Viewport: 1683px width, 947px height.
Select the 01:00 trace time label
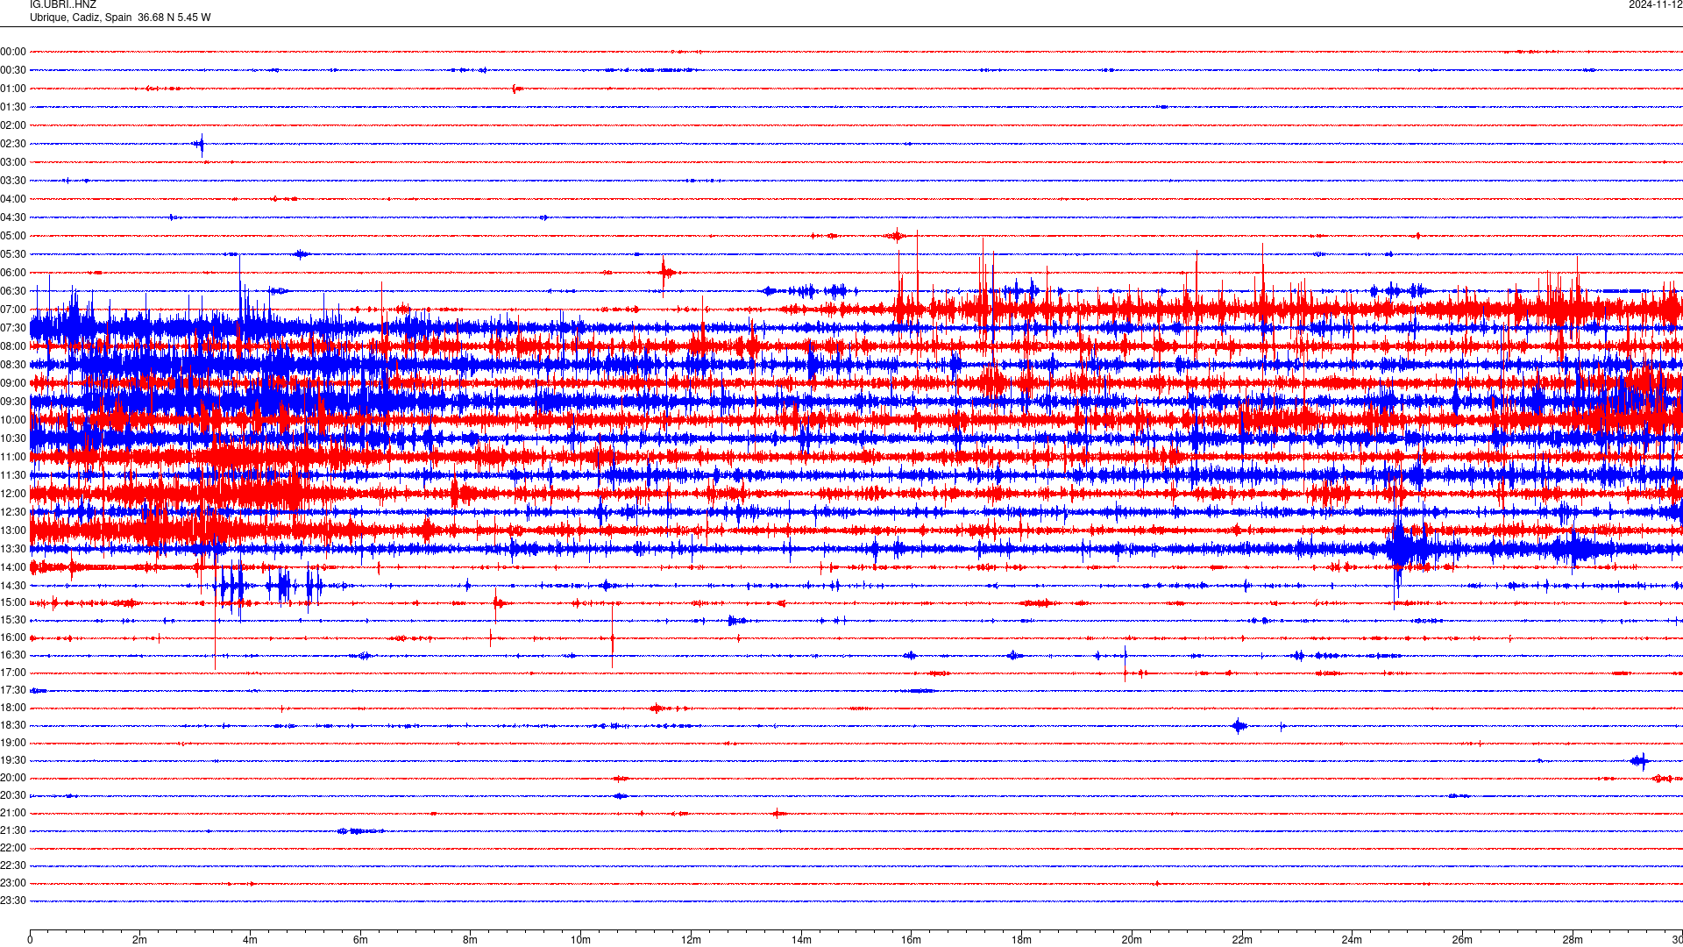(13, 89)
